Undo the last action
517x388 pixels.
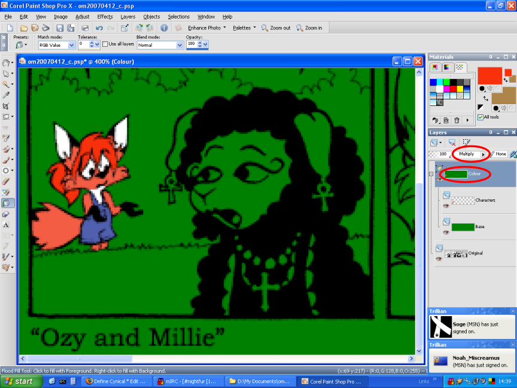pos(99,28)
